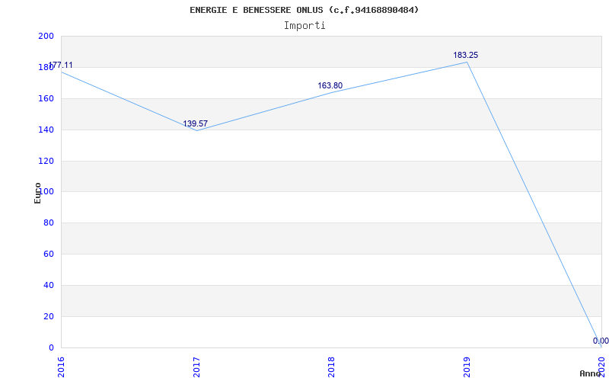
Task: Click the 163.80 data label for 2018
Action: tap(330, 85)
